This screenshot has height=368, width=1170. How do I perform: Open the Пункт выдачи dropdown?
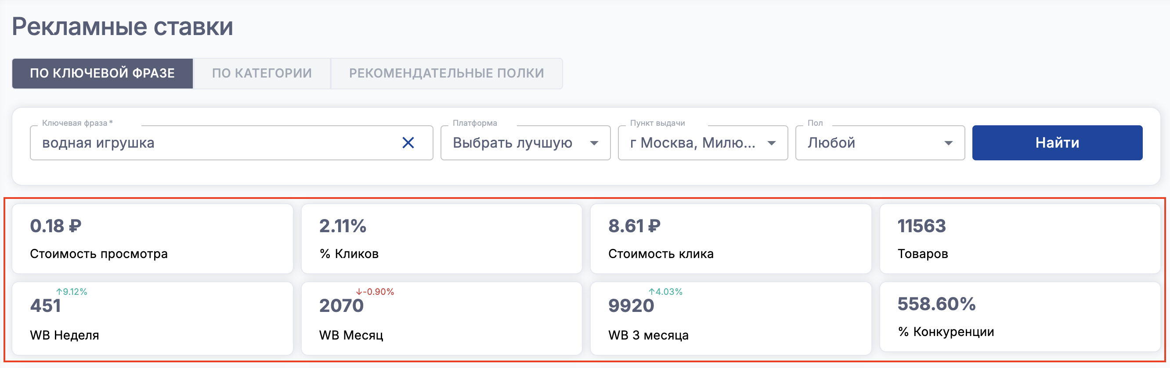702,143
